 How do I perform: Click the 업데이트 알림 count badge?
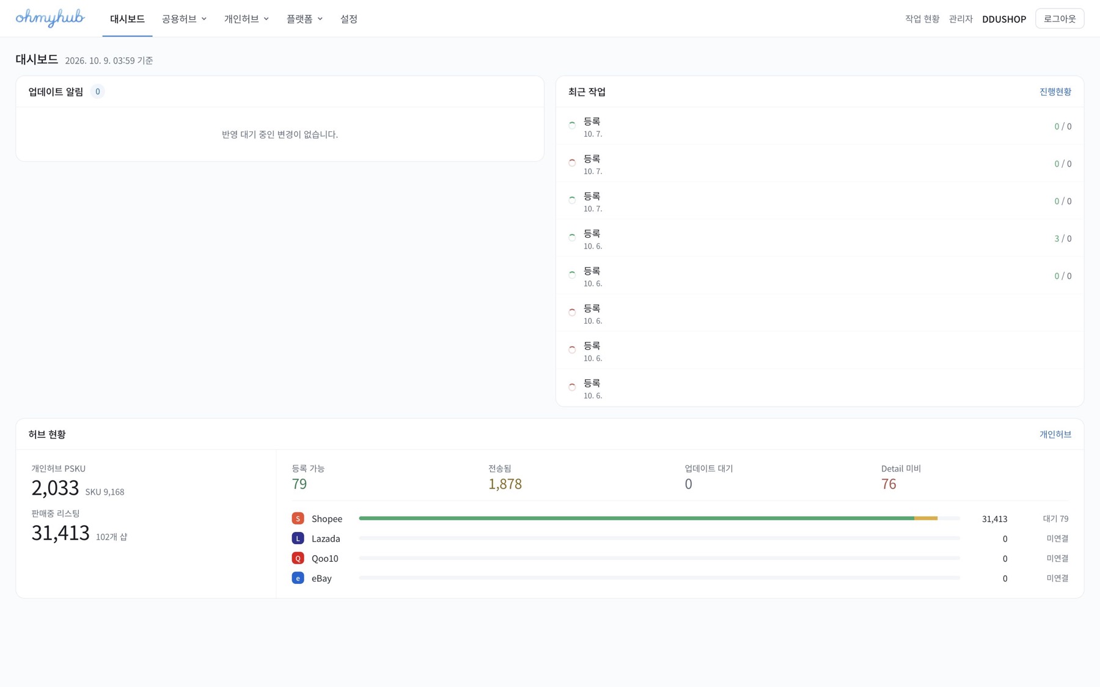click(97, 92)
